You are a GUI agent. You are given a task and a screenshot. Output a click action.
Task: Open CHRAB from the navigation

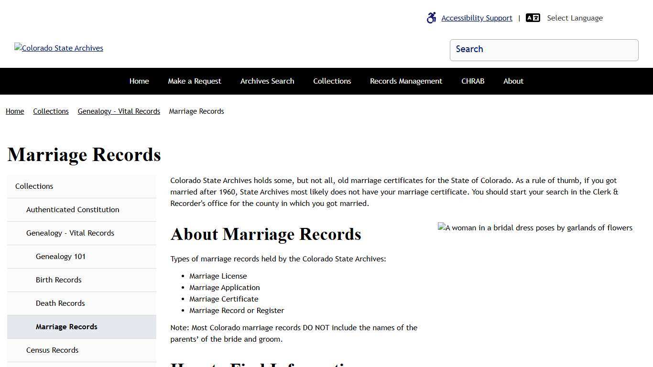[473, 81]
